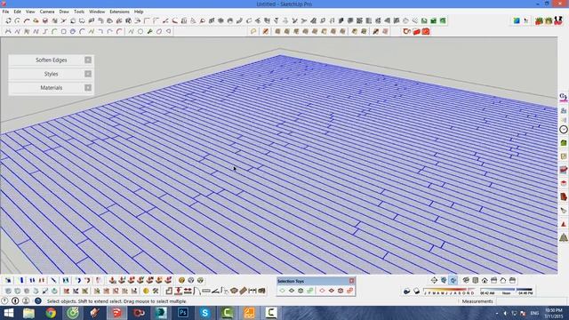Screen dimensions: 569x320
Task: Switch to Photoshop in the taskbar
Action: (x=183, y=313)
